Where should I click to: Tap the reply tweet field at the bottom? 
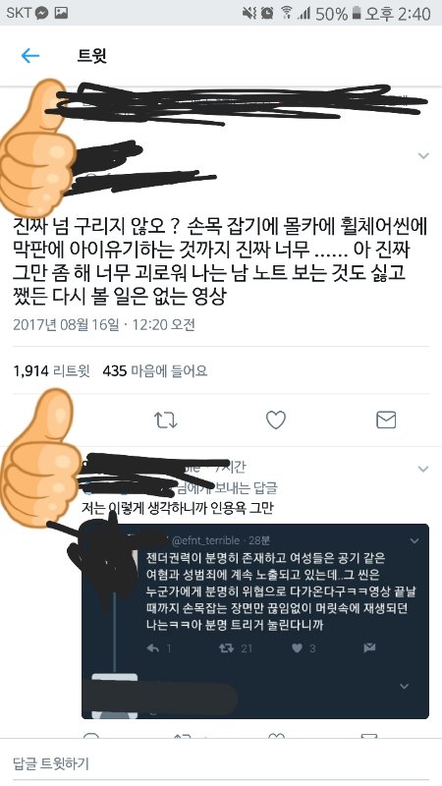pyautogui.click(x=221, y=763)
